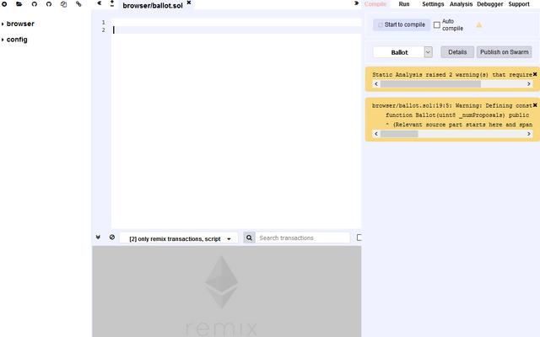
Task: Click the 'Static Analysis raised 2 warning(s)' message
Action: point(452,75)
